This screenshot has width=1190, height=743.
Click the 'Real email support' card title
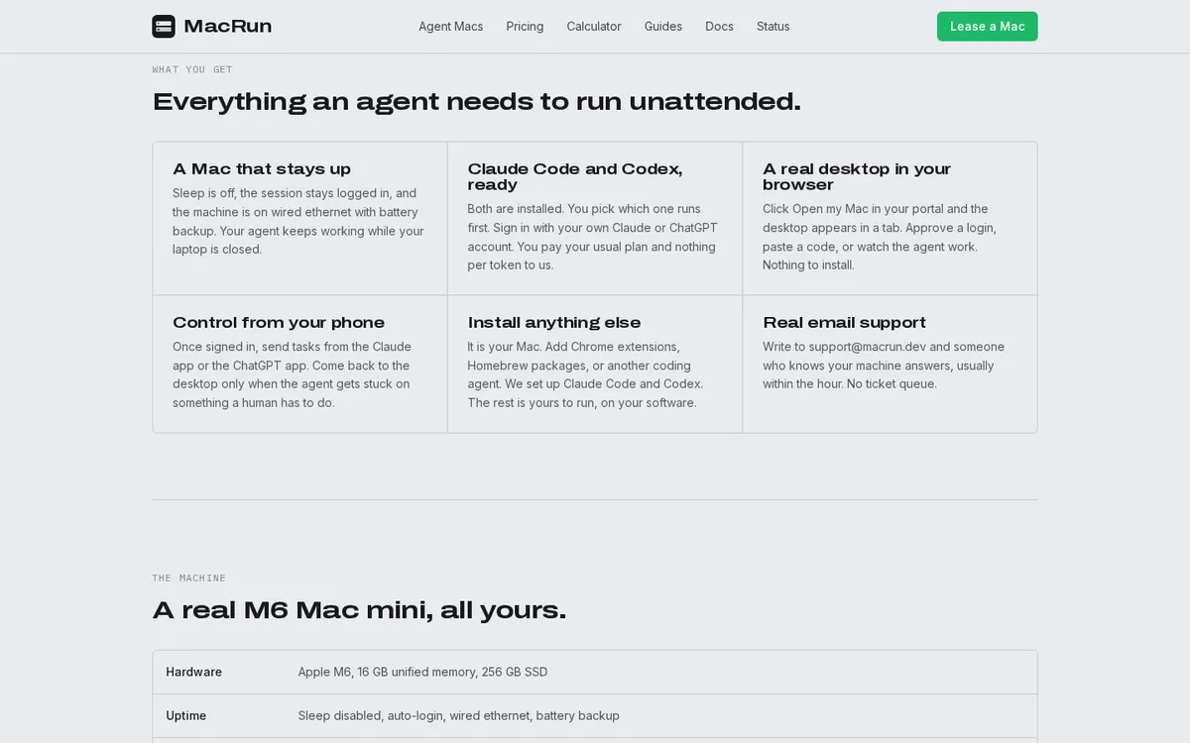coord(845,323)
